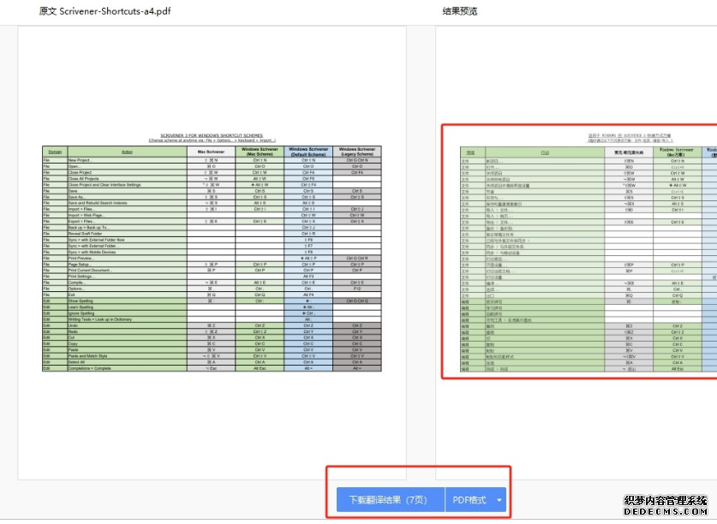Click the Select All row
717x524 pixels.
(212, 362)
